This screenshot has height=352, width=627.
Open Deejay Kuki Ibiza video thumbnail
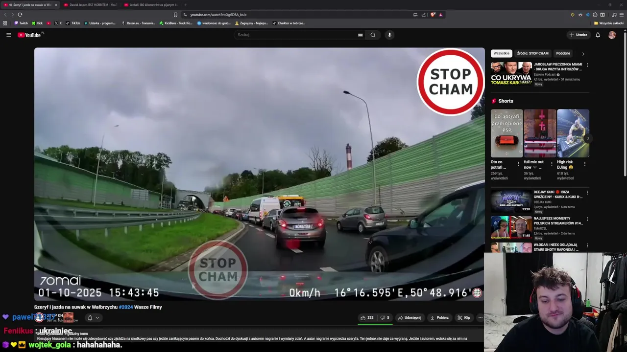511,201
